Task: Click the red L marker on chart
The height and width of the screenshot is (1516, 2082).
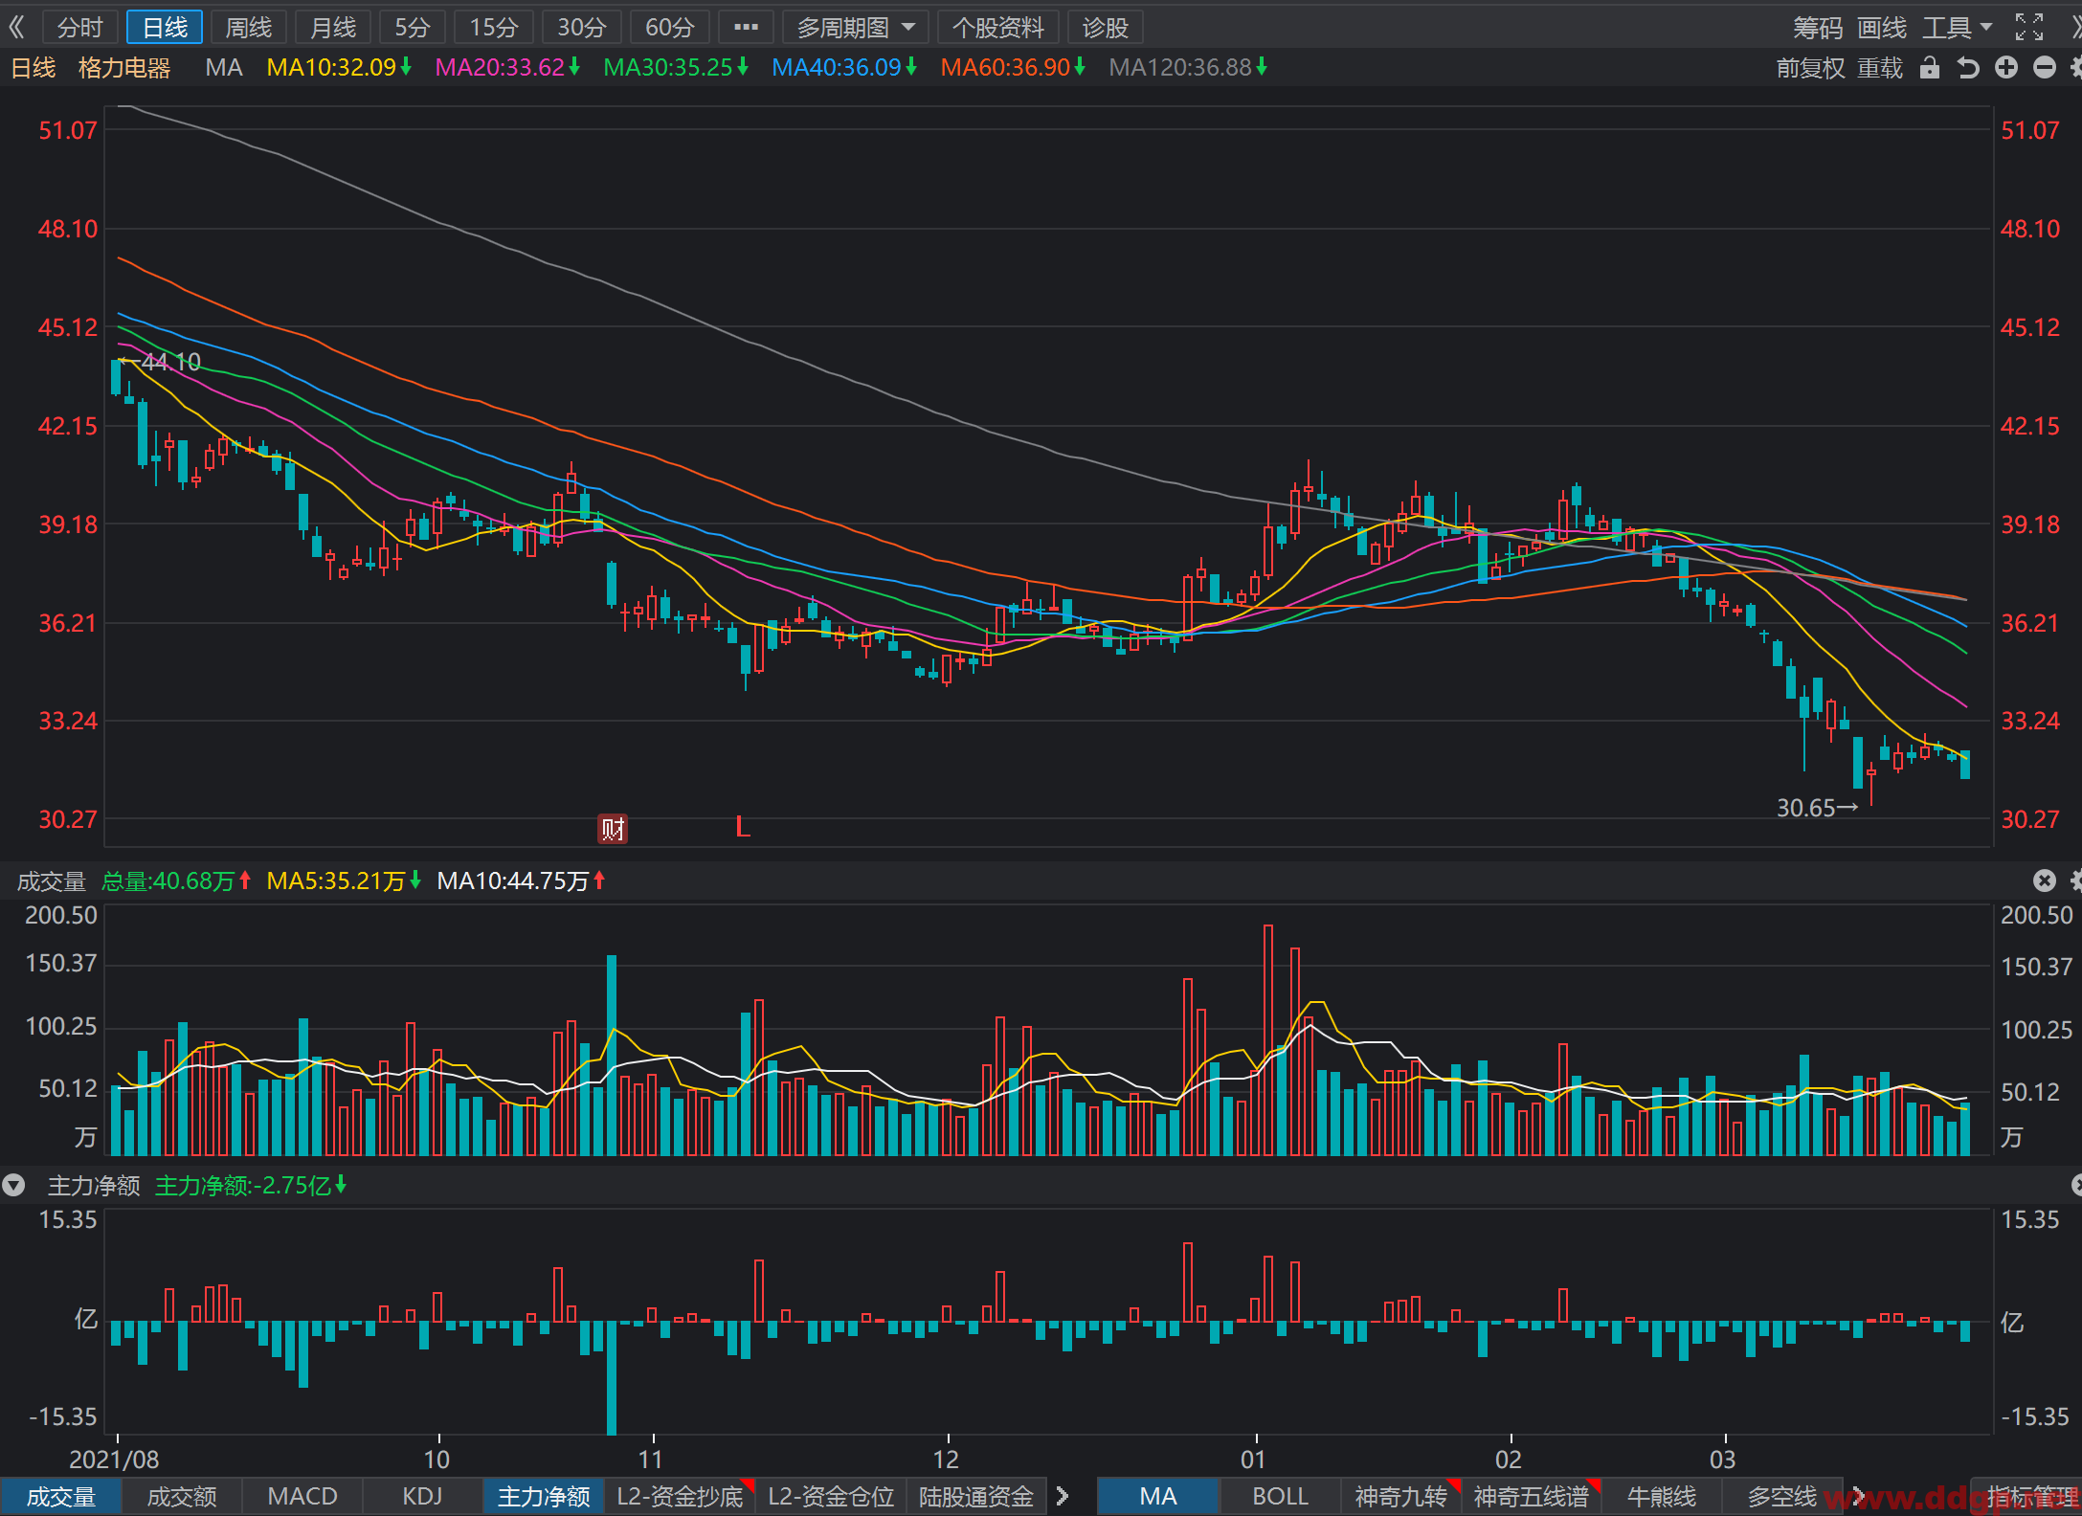Action: (x=742, y=827)
